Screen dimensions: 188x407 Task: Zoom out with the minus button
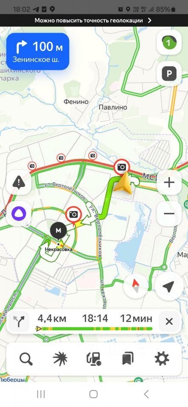(x=169, y=214)
